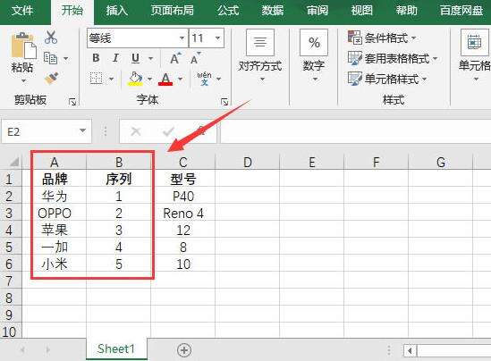Decrease font size with small A icon
The height and width of the screenshot is (361, 491).
pyautogui.click(x=195, y=58)
